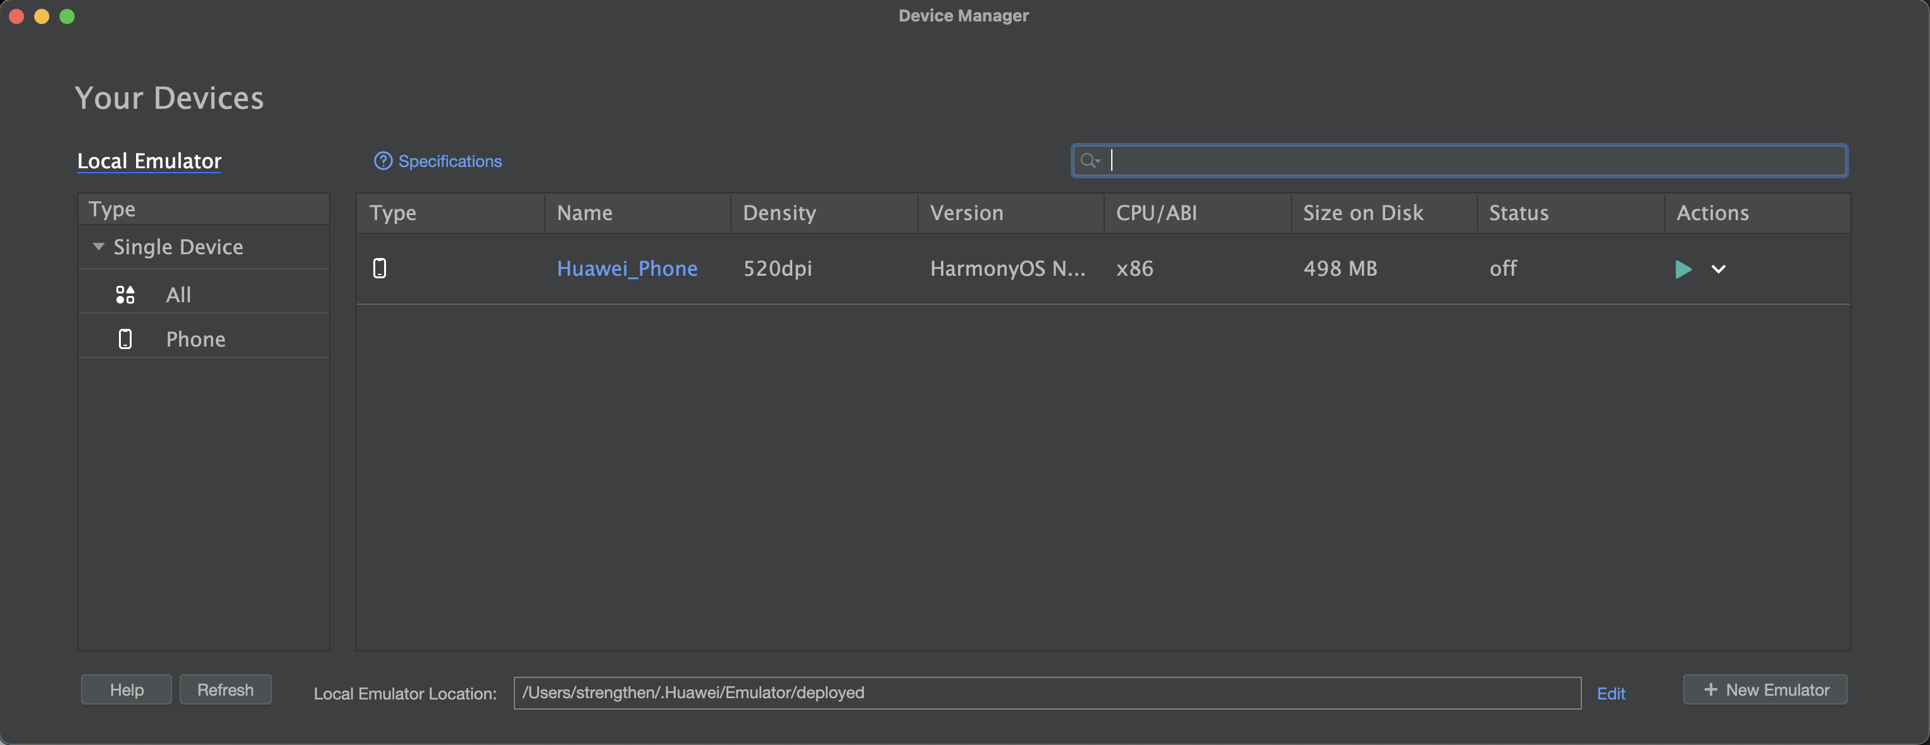This screenshot has height=745, width=1930.
Task: Select the All devices grid icon
Action: pyautogui.click(x=125, y=295)
